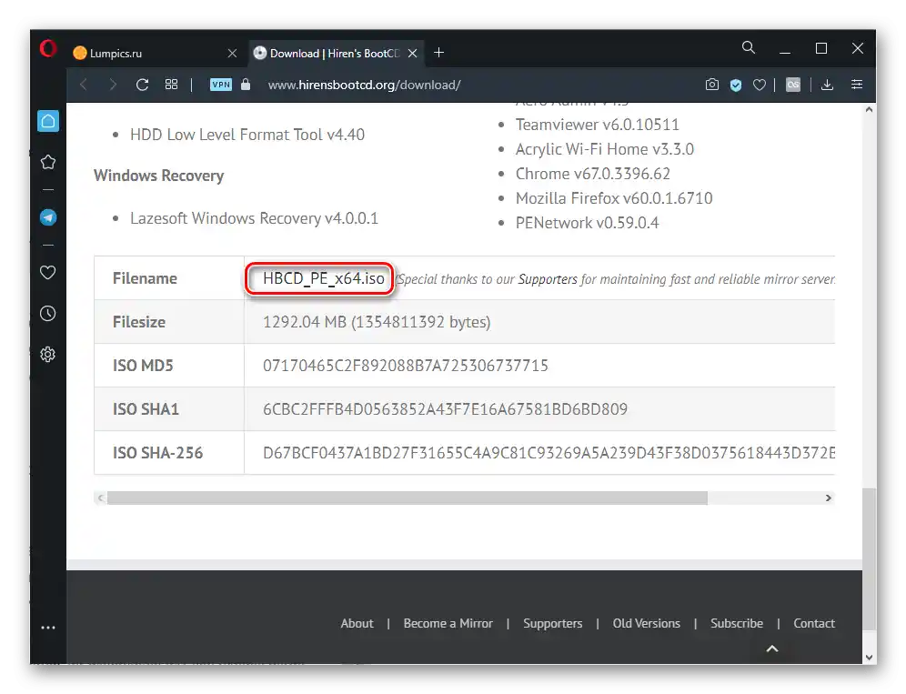Click Windows Recovery heading
906x694 pixels.
159,176
